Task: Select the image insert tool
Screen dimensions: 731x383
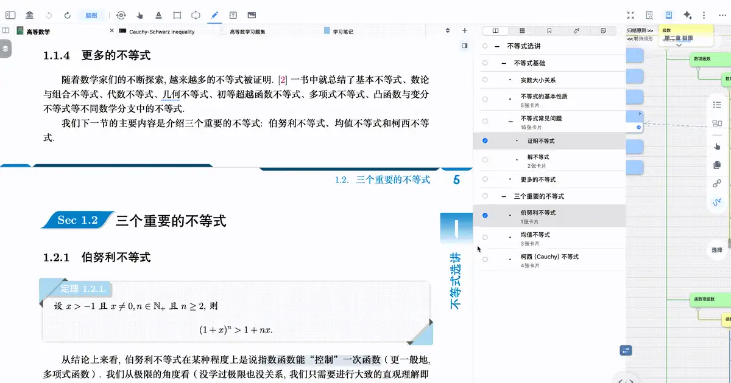Action: [252, 15]
